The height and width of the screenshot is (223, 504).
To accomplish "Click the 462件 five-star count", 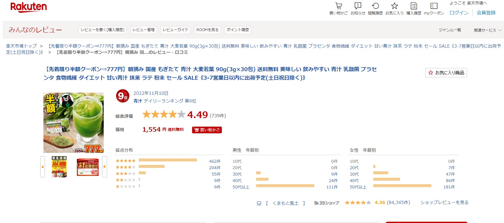I will tap(215, 161).
